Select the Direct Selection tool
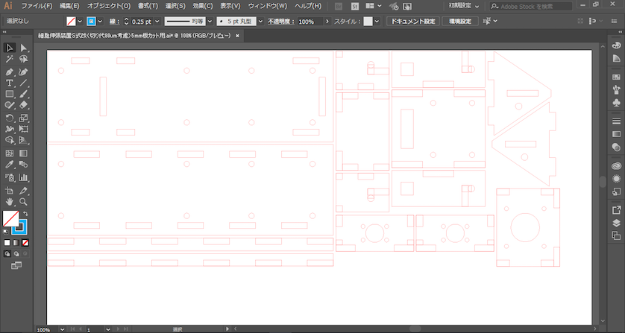 click(24, 48)
